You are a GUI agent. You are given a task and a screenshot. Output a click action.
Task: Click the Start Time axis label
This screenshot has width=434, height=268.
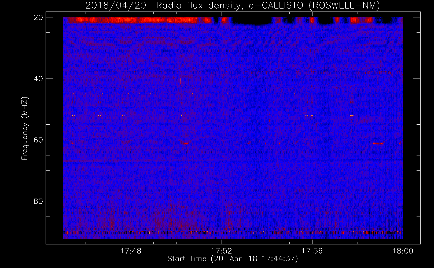(233, 259)
